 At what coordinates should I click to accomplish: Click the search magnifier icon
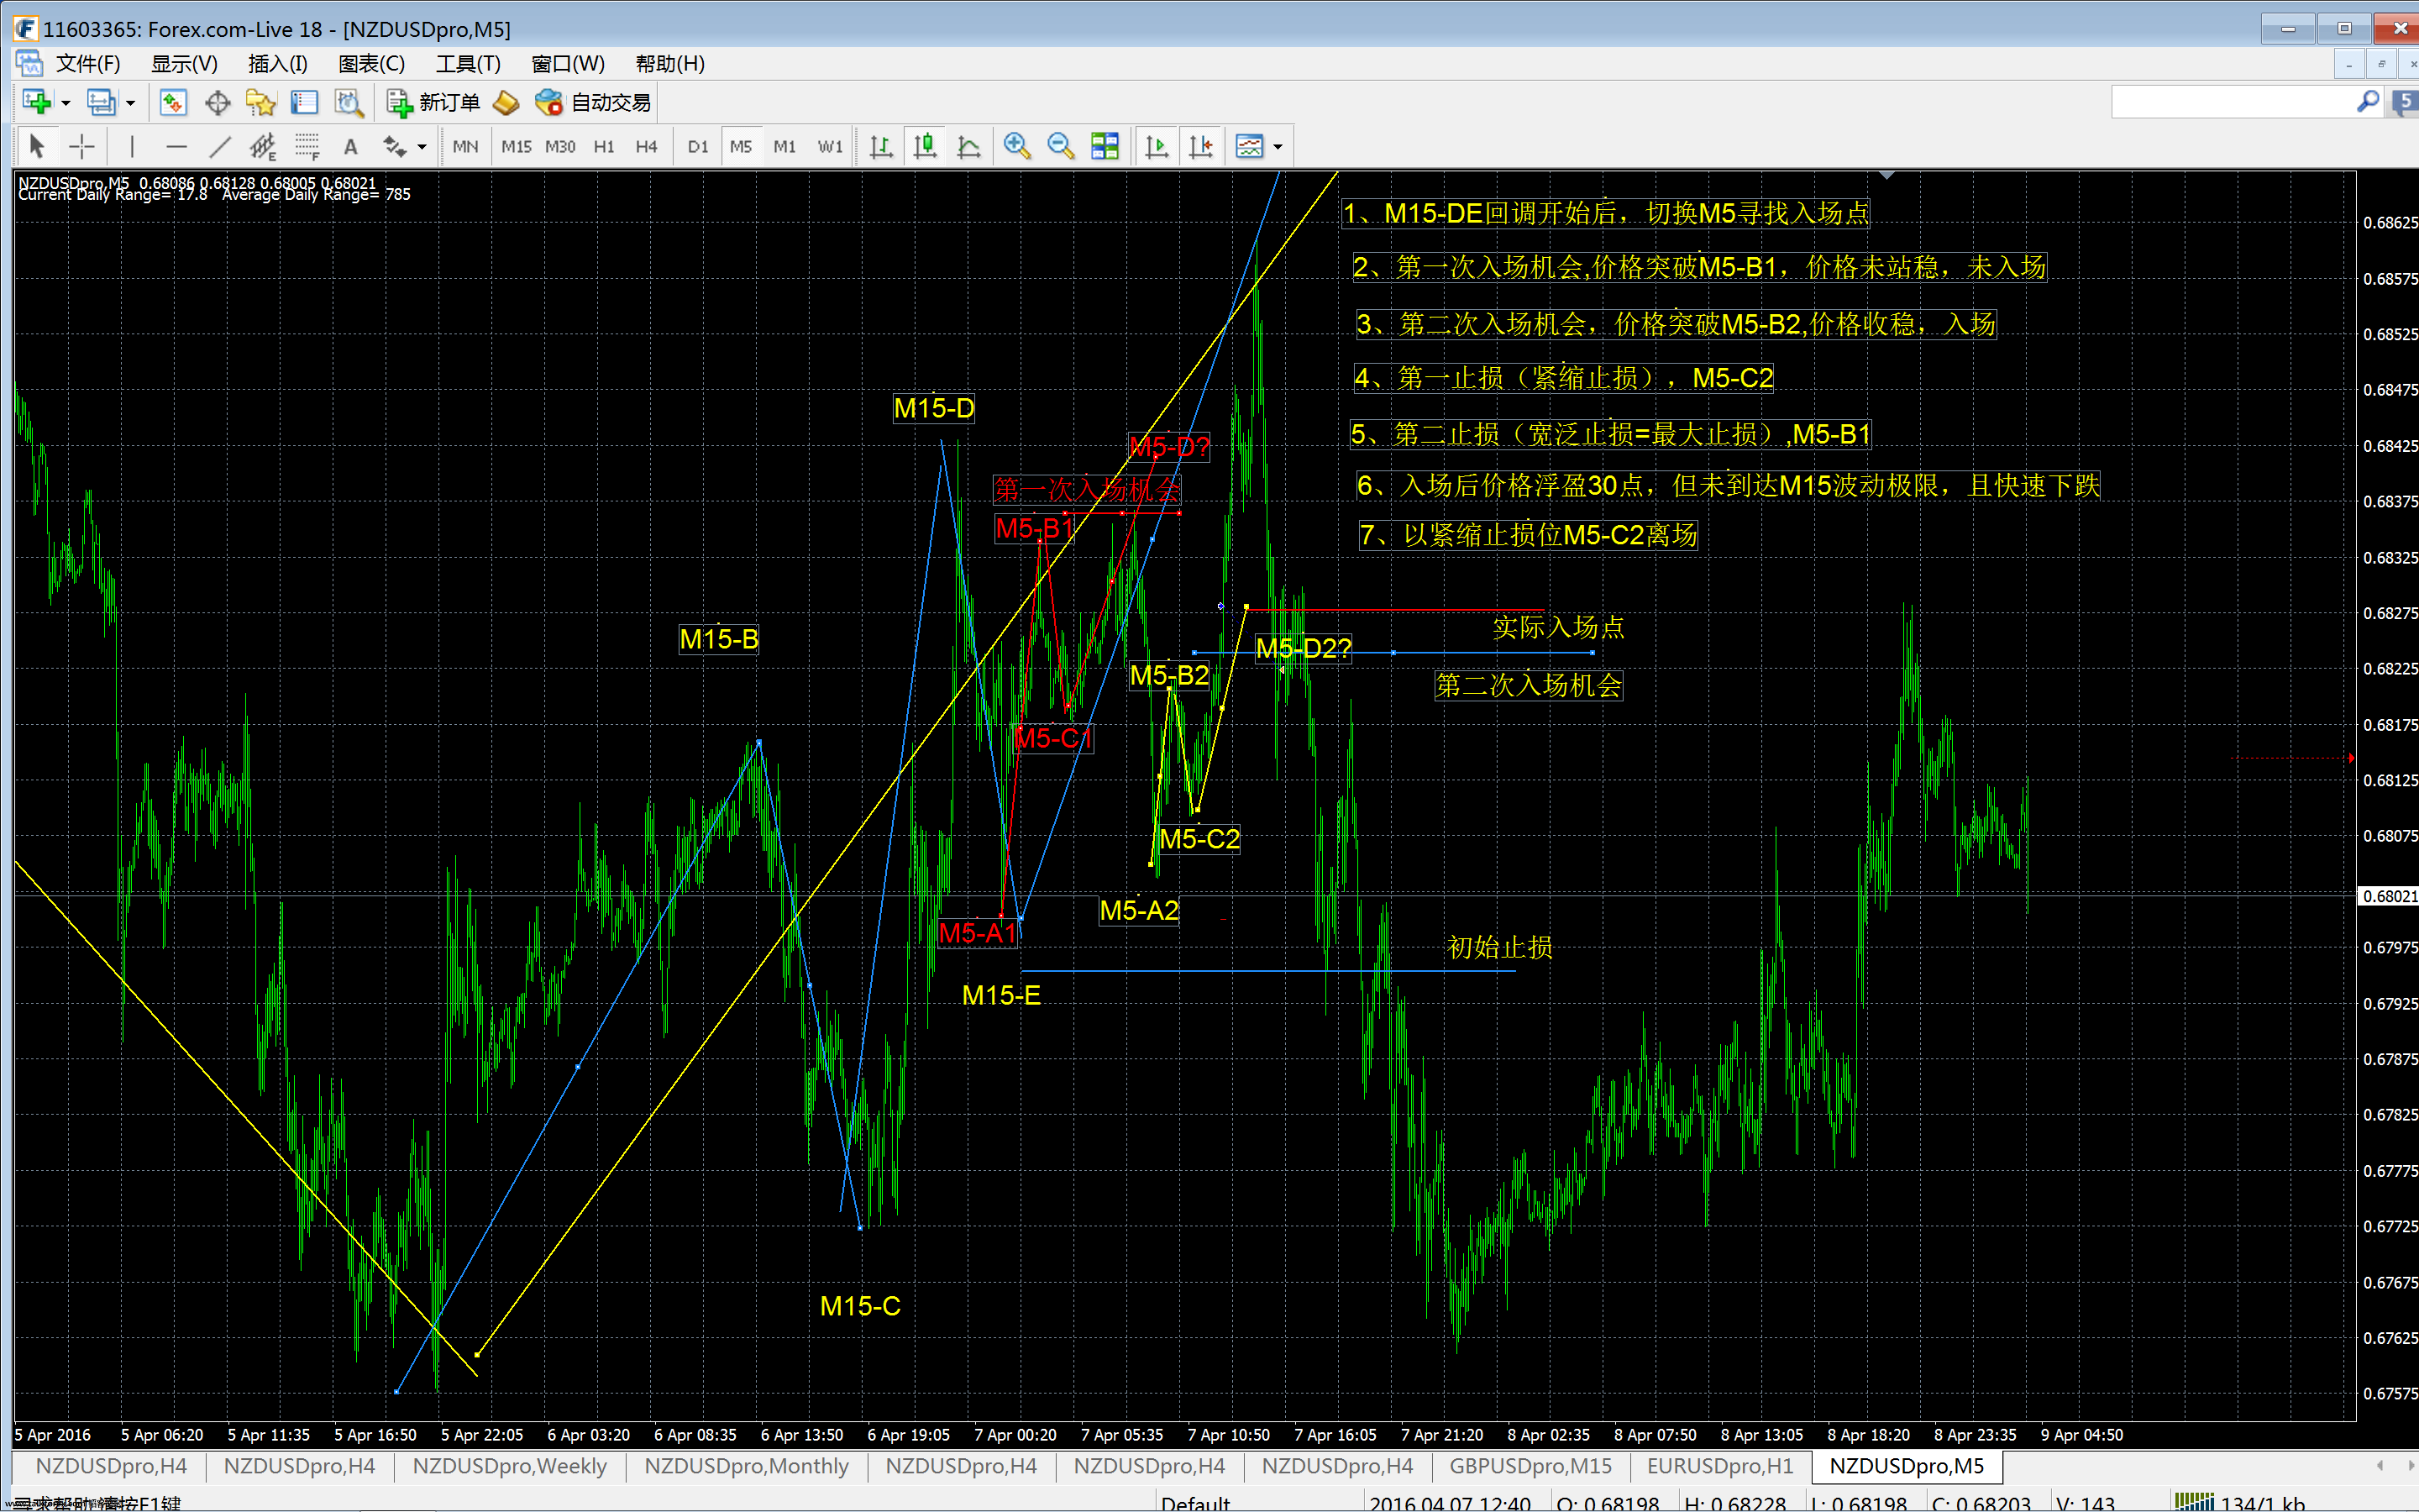(x=2367, y=102)
